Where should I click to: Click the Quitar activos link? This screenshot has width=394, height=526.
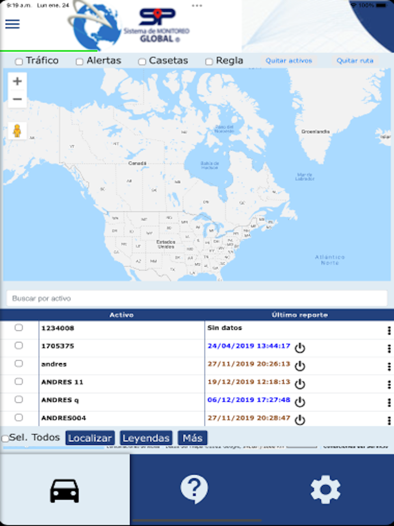288,61
